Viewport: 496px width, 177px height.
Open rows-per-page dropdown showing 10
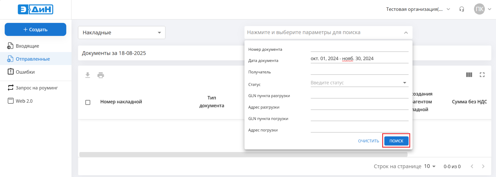(x=430, y=166)
